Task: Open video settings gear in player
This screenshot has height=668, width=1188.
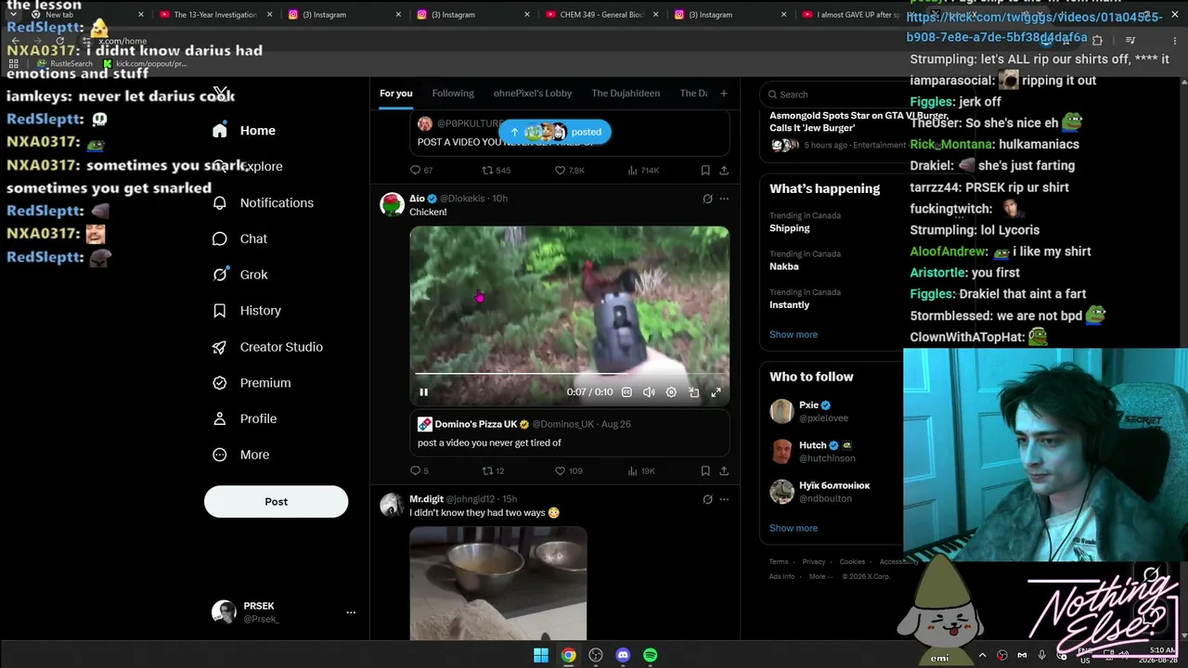Action: tap(671, 392)
